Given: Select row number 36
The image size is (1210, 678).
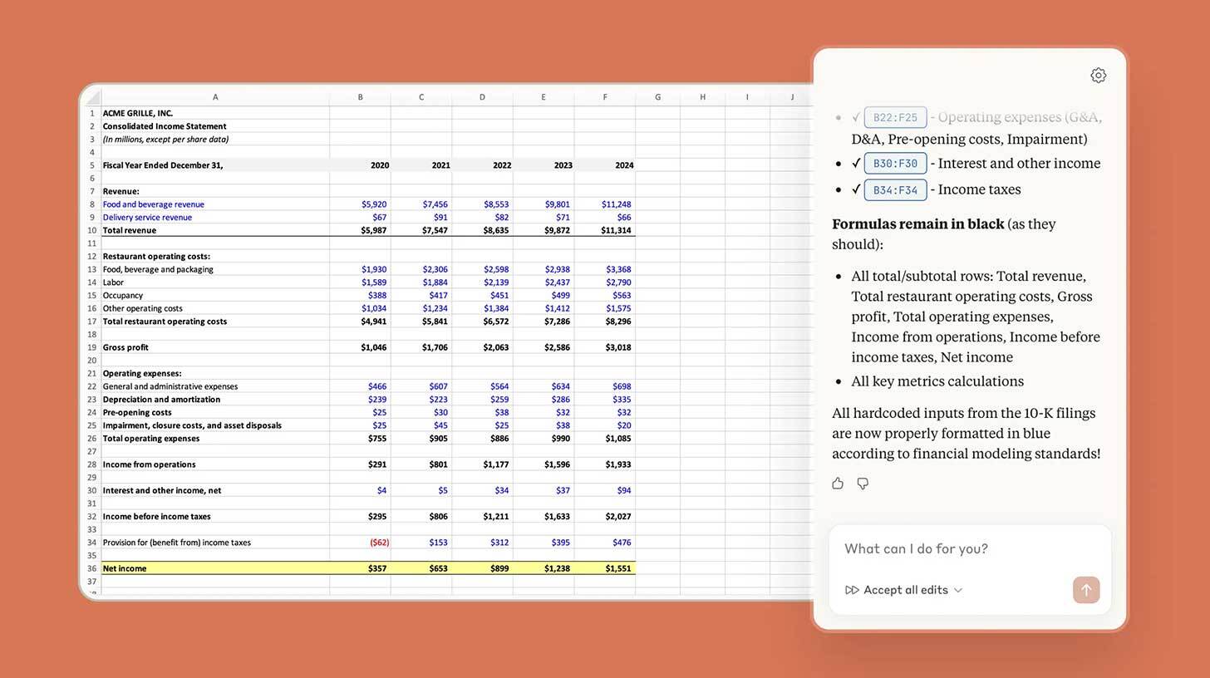Looking at the screenshot, I should 91,568.
